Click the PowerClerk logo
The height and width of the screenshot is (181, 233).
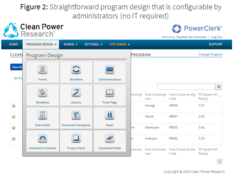tap(197, 29)
